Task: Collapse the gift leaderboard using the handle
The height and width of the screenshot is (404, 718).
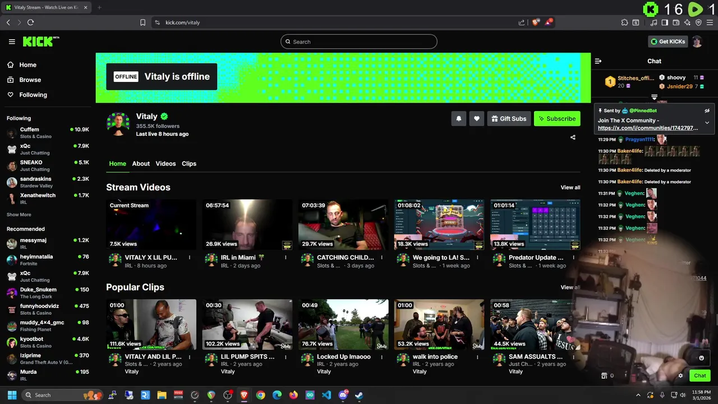Action: 654,97
